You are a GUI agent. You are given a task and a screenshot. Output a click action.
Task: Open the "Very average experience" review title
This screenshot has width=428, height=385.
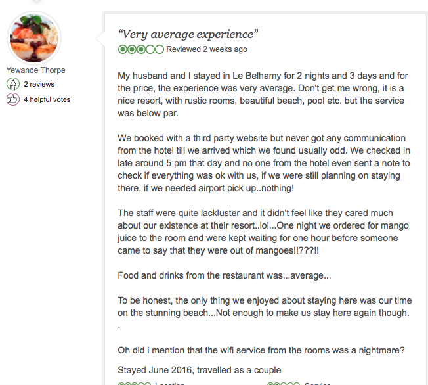[x=188, y=34]
